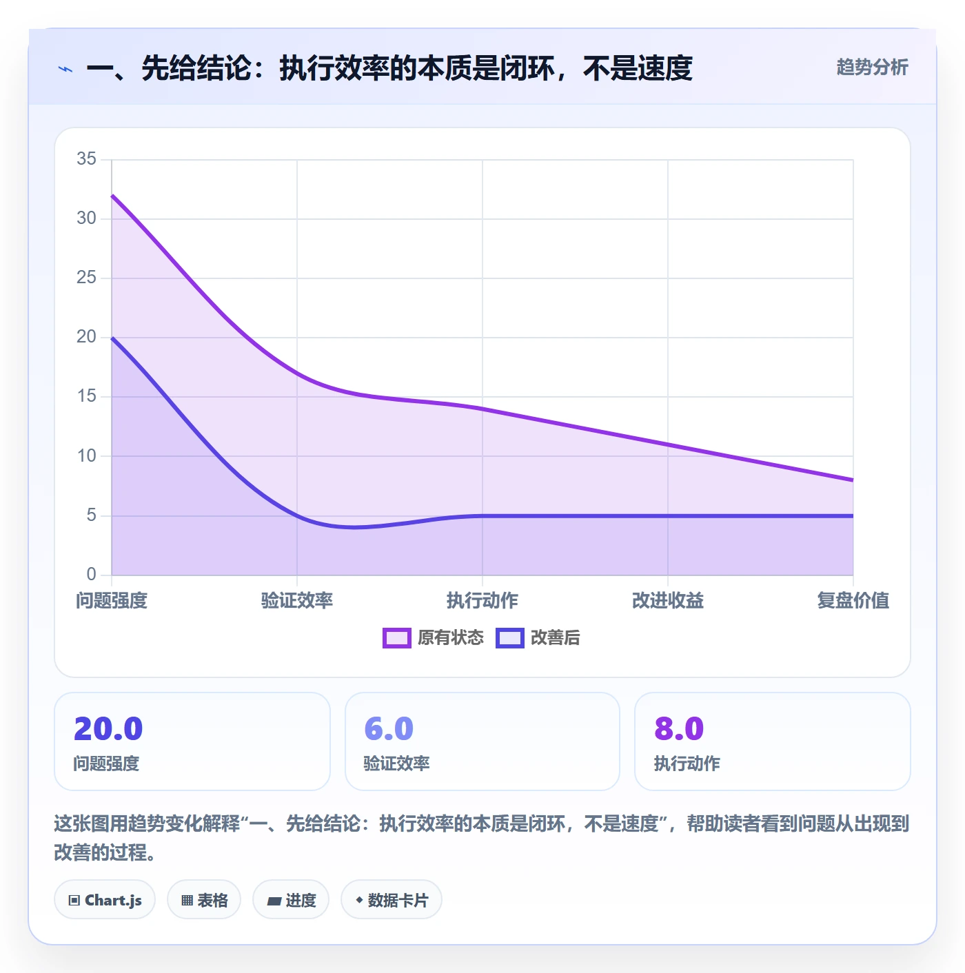Select the Chart.js tag chip
This screenshot has width=965, height=973.
105,900
